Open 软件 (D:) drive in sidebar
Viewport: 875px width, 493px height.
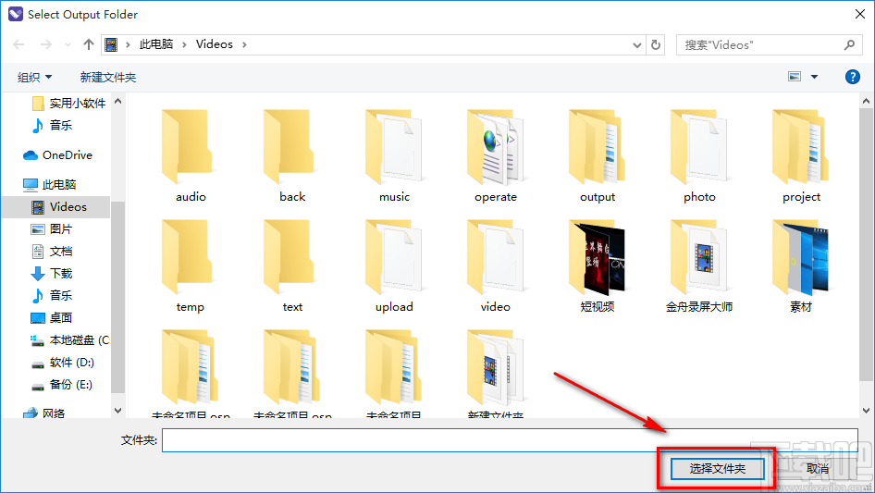click(x=63, y=363)
